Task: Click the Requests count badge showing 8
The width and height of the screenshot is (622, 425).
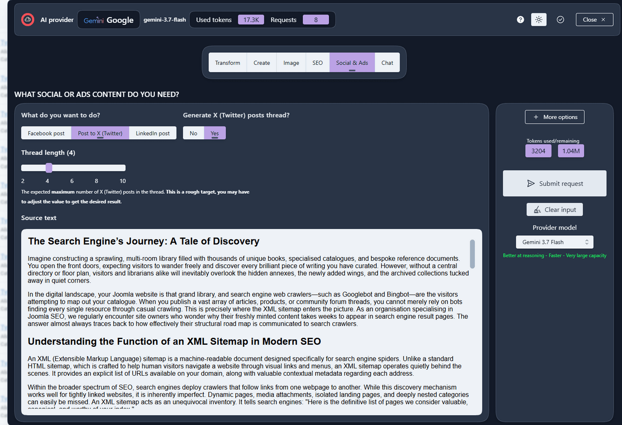Action: click(x=316, y=20)
